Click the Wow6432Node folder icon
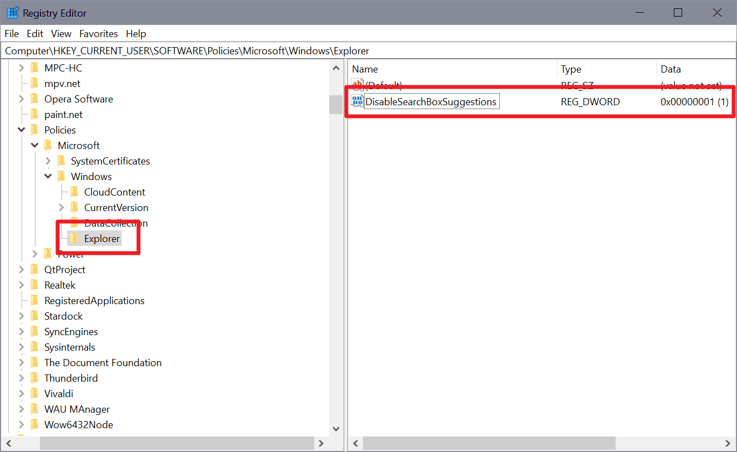 click(x=35, y=425)
